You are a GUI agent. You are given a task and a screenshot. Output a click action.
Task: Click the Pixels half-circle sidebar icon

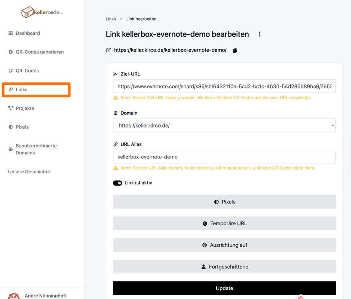11,127
